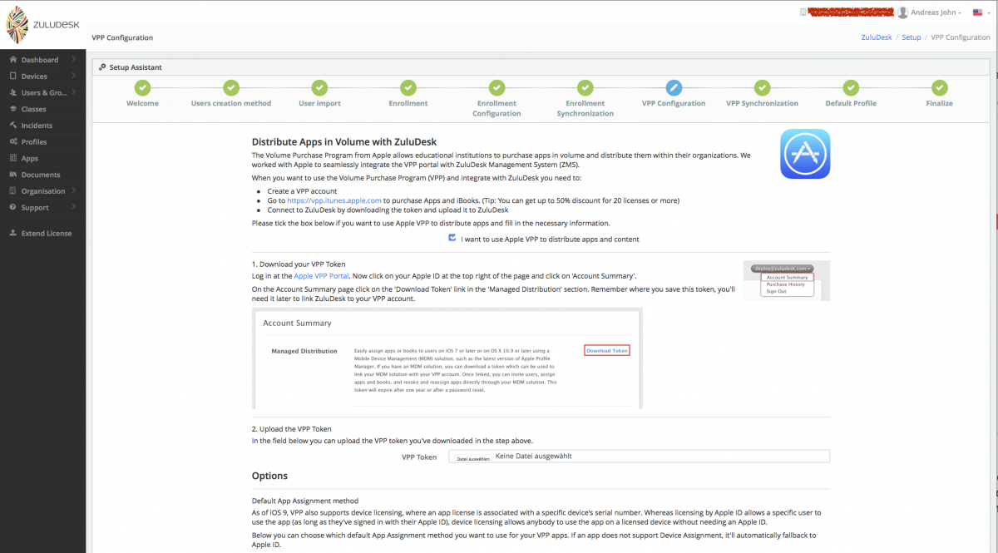The width and height of the screenshot is (998, 553).
Task: Select the Enrollment step checkmark circle
Action: click(408, 88)
